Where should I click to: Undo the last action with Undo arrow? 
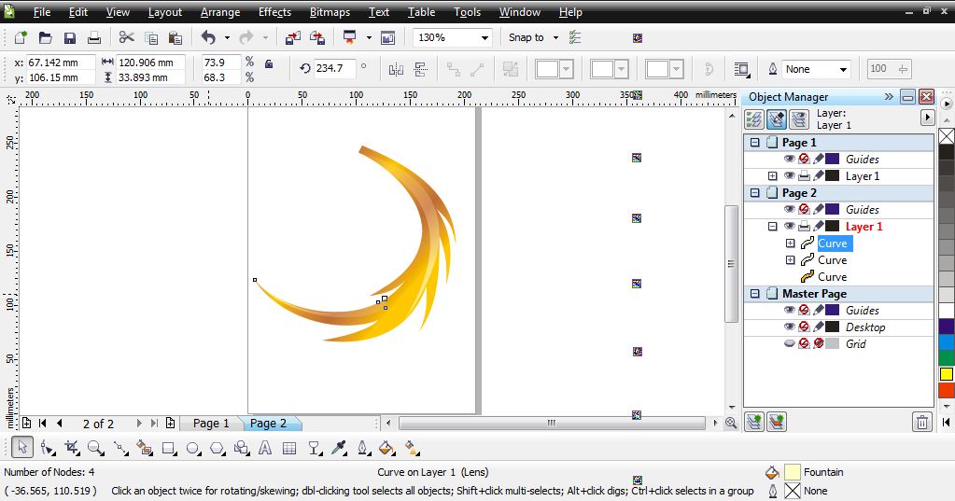pyautogui.click(x=209, y=37)
